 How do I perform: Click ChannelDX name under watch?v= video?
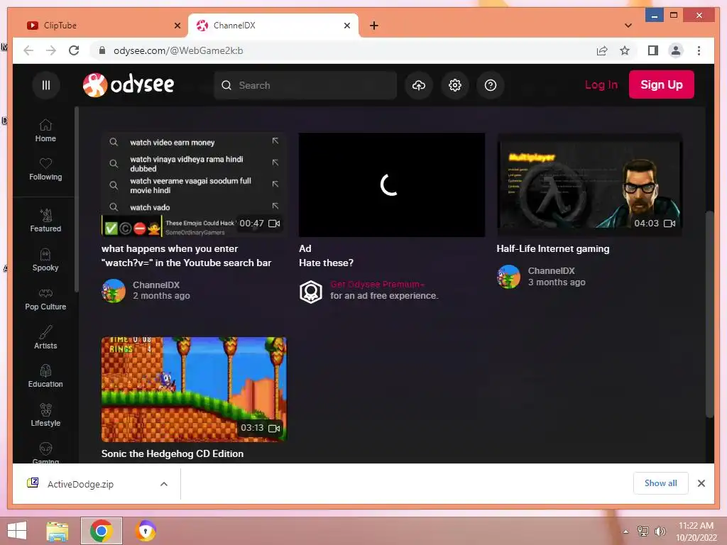coord(156,285)
